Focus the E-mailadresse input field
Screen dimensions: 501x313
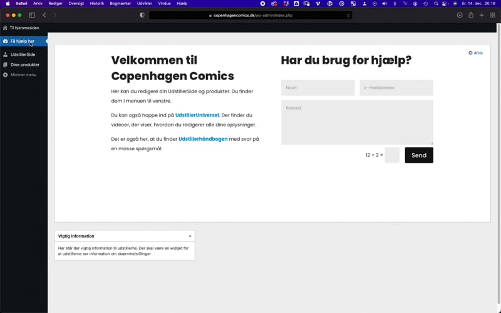click(396, 88)
